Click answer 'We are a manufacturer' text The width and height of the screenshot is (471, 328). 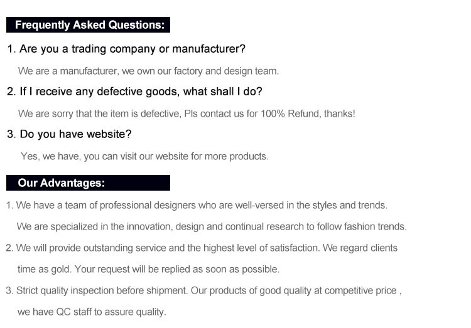point(148,71)
